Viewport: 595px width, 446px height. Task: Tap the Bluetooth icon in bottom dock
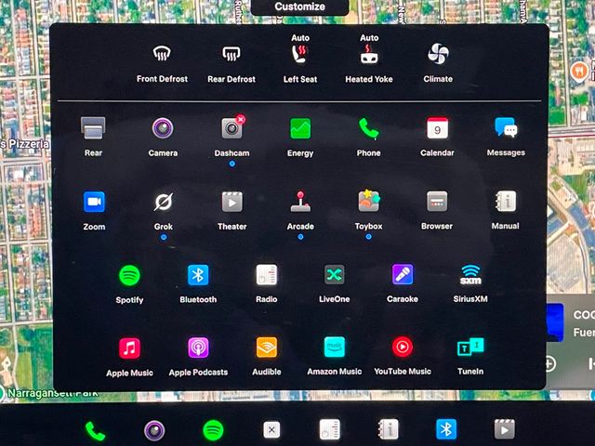[446, 429]
